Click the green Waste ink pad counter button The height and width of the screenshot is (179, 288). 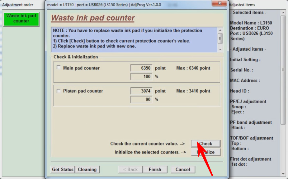point(21,19)
